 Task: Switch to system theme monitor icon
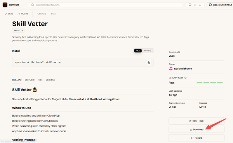pyautogui.click(x=190, y=5)
